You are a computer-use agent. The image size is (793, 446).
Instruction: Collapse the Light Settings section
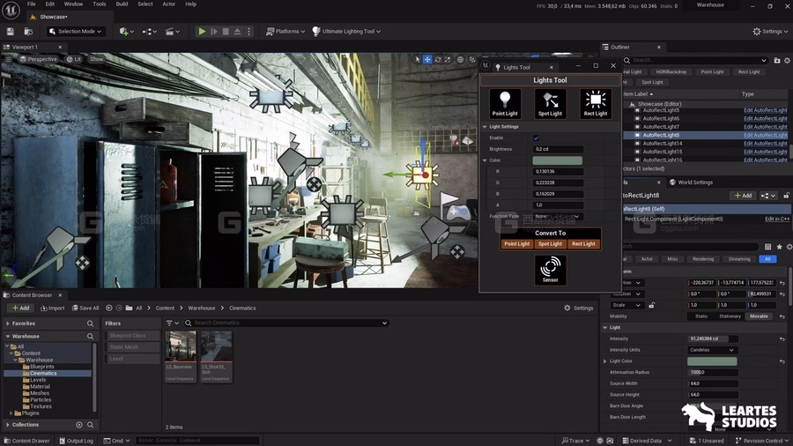[485, 127]
